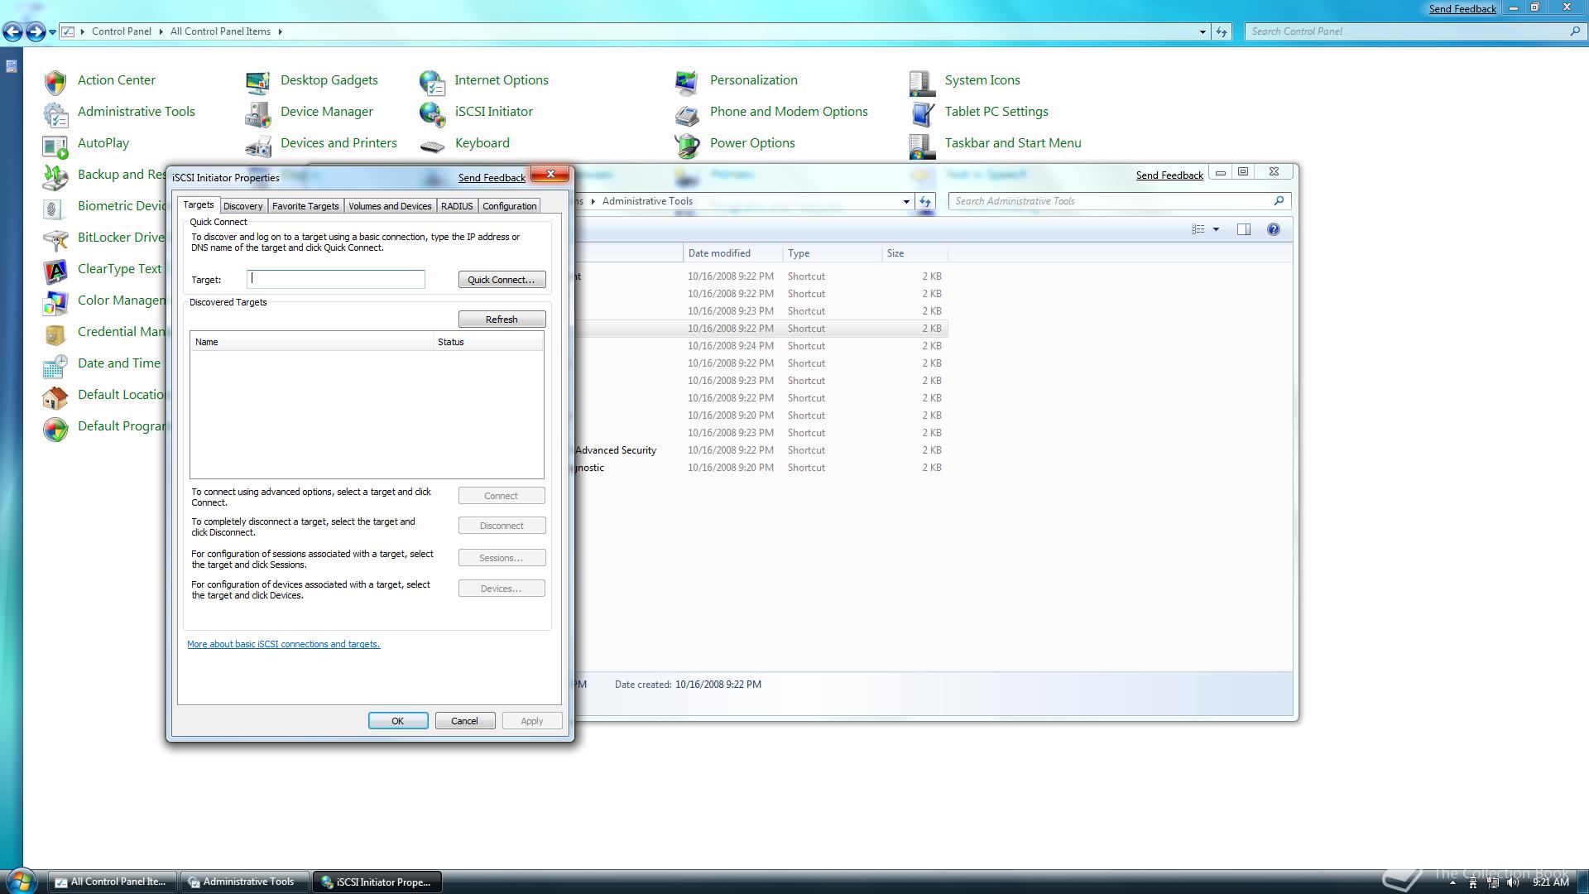Click the Power Options icon
Image resolution: width=1589 pixels, height=894 pixels.
(686, 145)
